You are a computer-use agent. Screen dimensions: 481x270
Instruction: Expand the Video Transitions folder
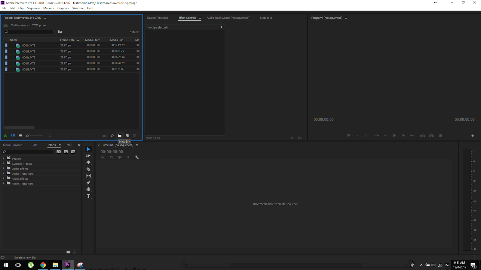click(3, 184)
